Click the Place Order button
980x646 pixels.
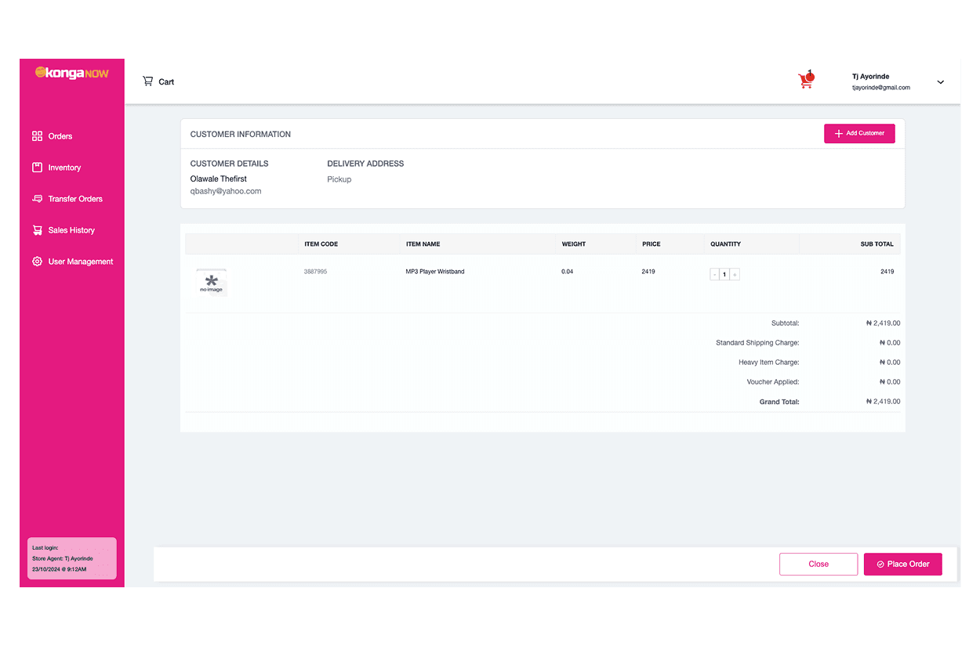coord(902,564)
